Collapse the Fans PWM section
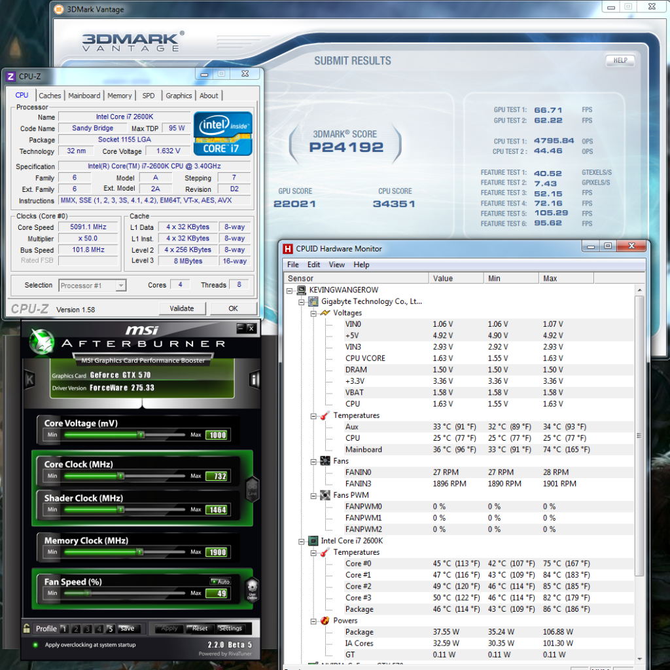Image resolution: width=670 pixels, height=670 pixels. [x=313, y=496]
